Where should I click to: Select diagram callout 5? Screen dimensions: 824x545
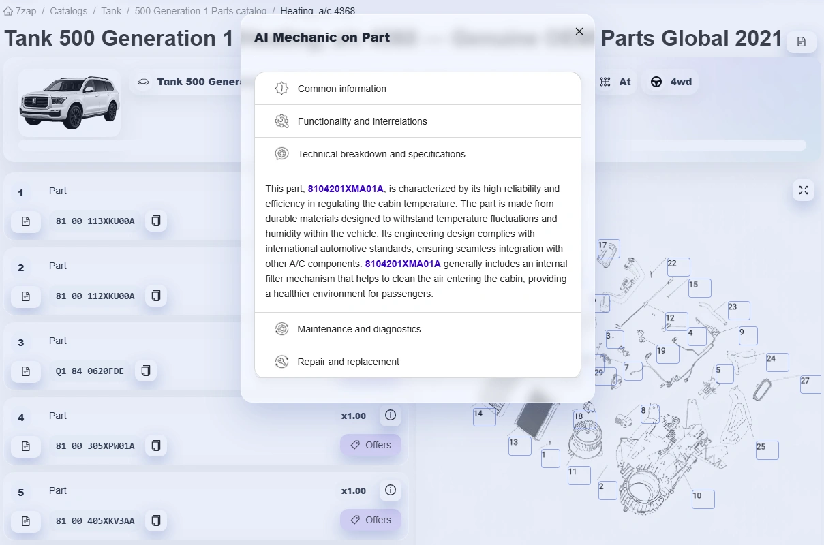724,373
